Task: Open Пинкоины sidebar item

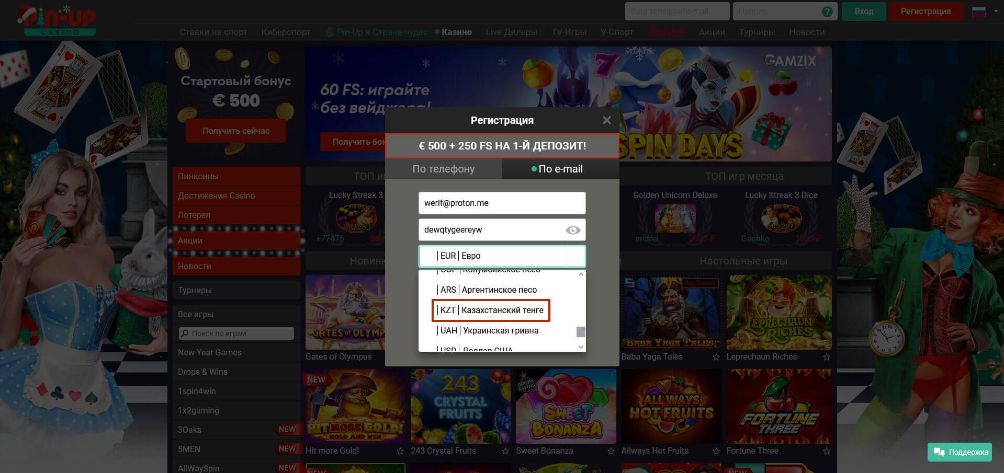Action: [x=236, y=177]
